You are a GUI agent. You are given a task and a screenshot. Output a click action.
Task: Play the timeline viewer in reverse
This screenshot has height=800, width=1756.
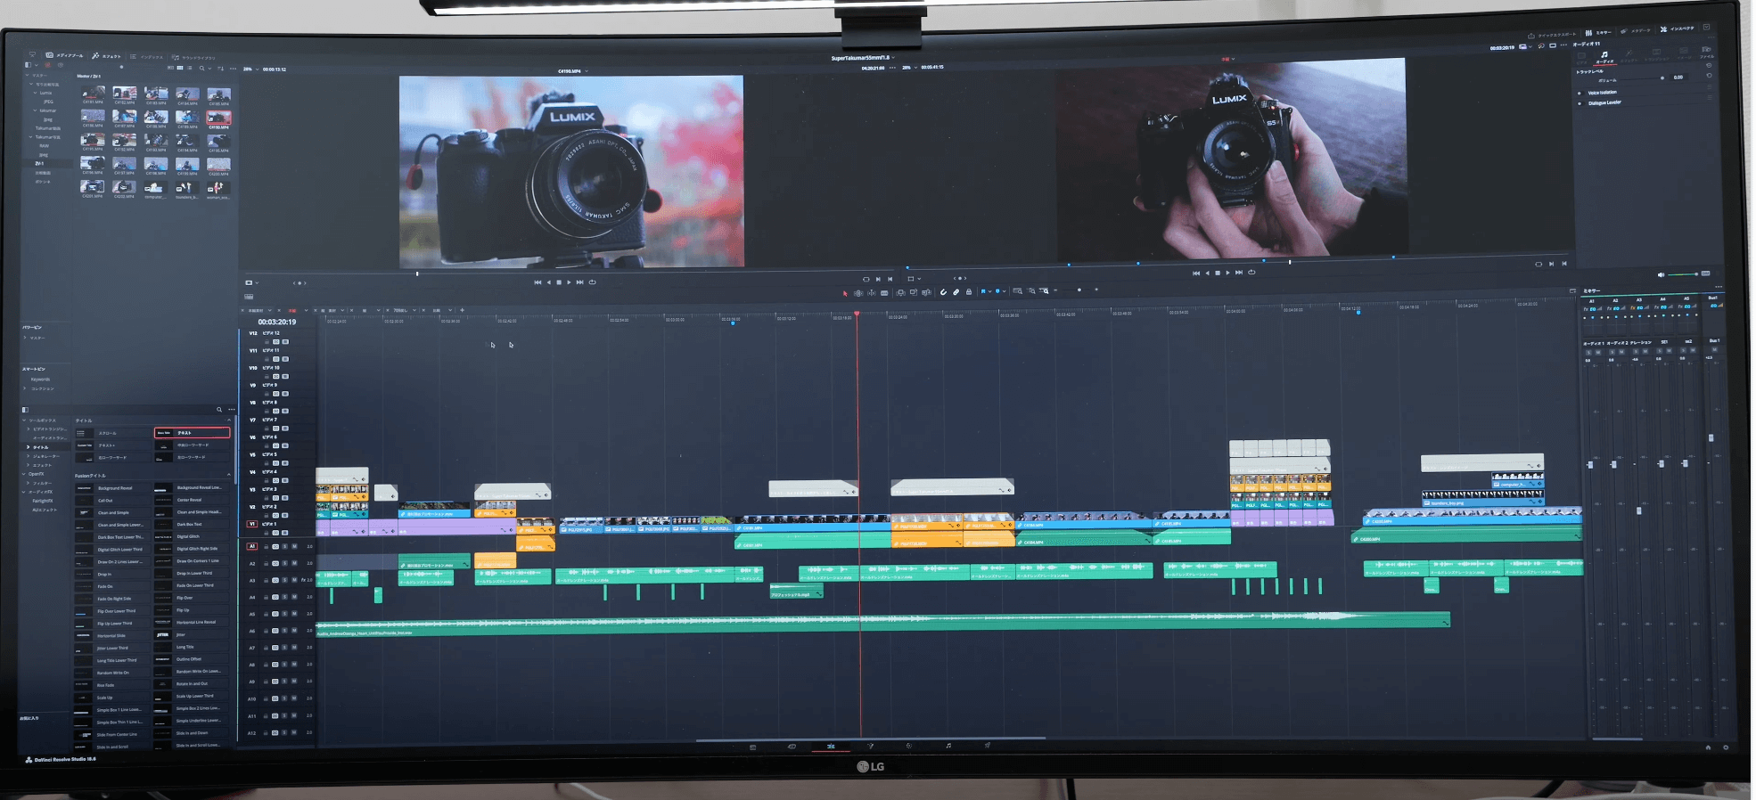click(x=1207, y=273)
